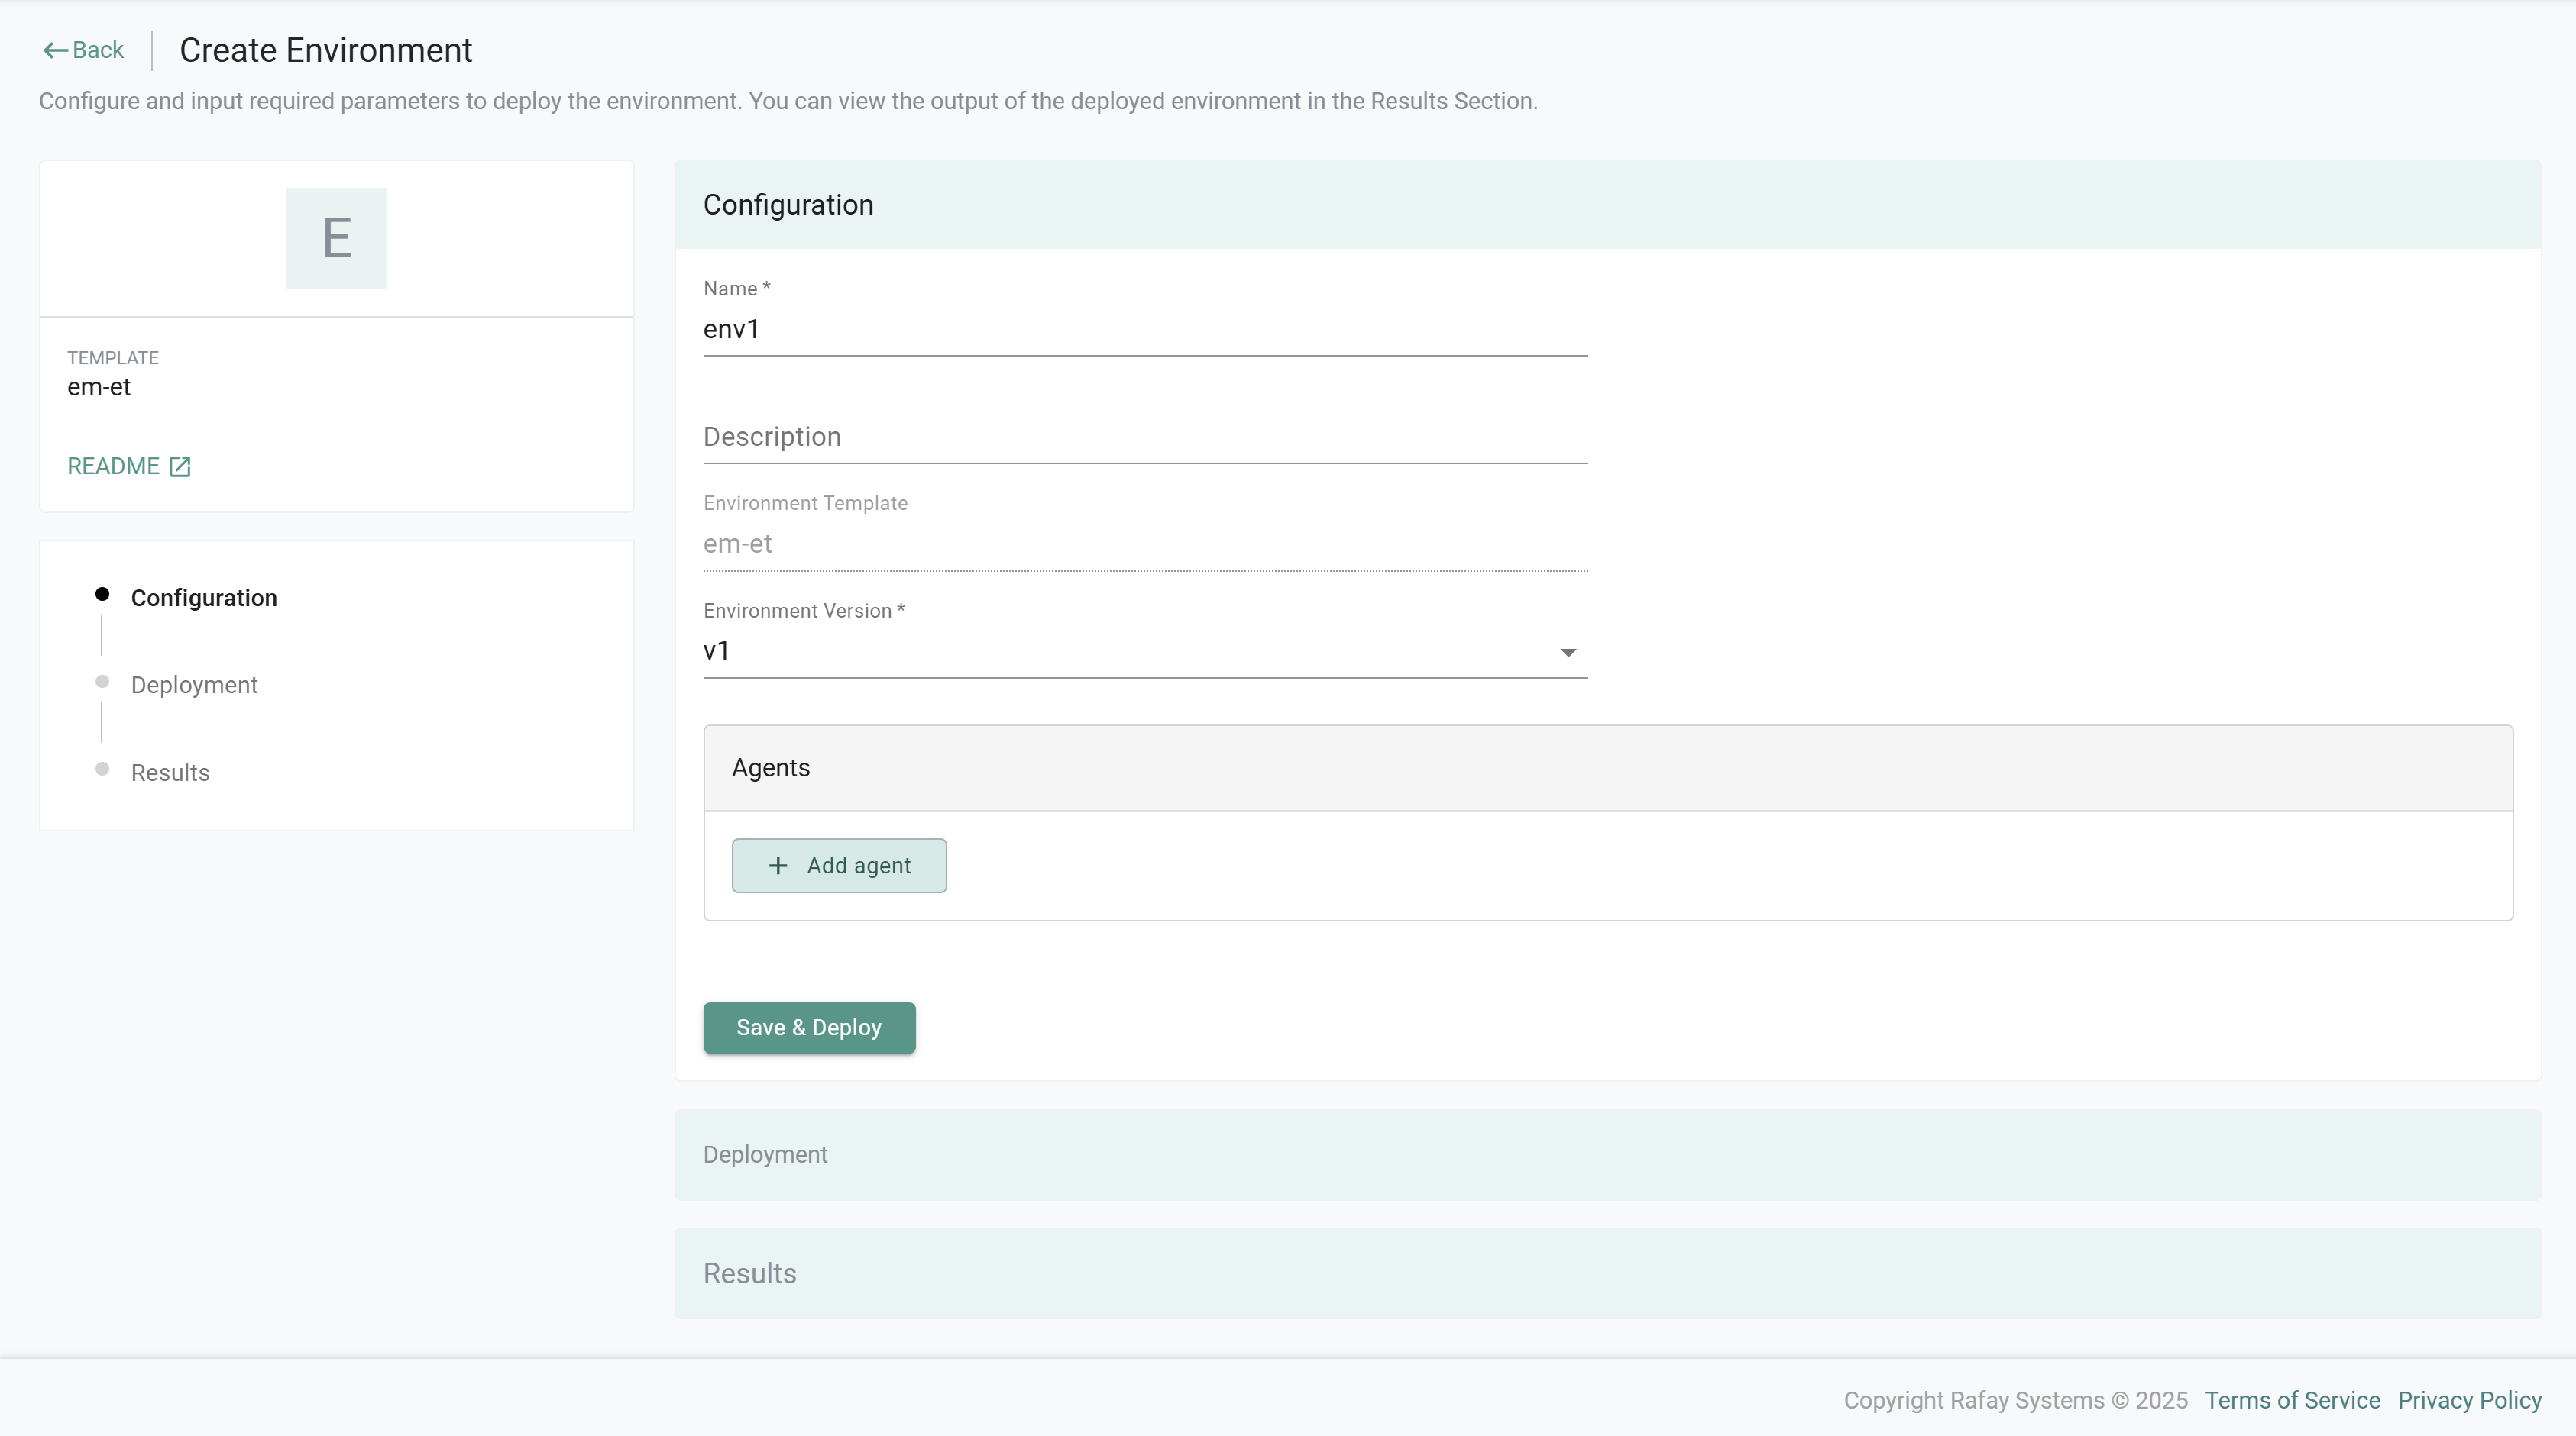Go to Deployment step in sidebar
Screen dimensions: 2576x1436
[x=194, y=685]
